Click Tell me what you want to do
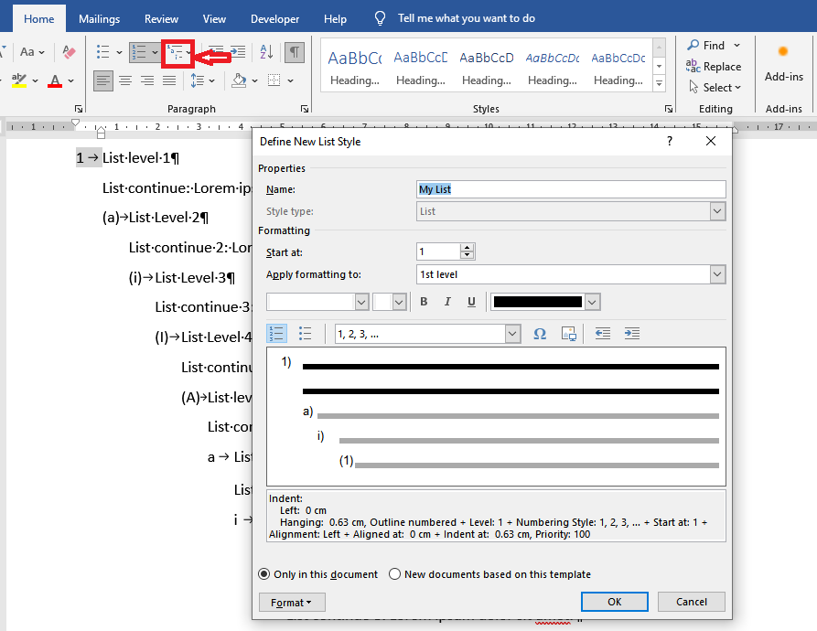This screenshot has width=817, height=631. 467,18
